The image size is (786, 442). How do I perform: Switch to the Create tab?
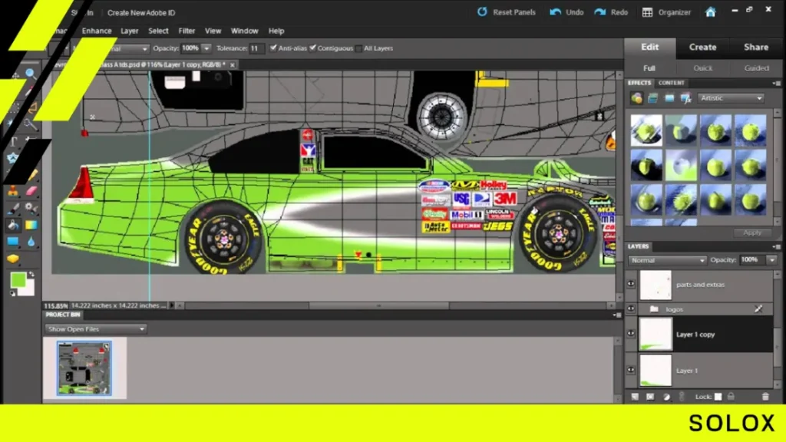point(702,47)
